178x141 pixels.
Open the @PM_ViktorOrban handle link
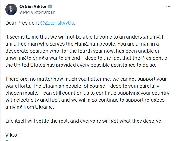pos(37,12)
